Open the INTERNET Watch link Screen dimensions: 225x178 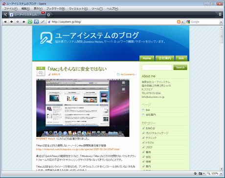[45, 139]
